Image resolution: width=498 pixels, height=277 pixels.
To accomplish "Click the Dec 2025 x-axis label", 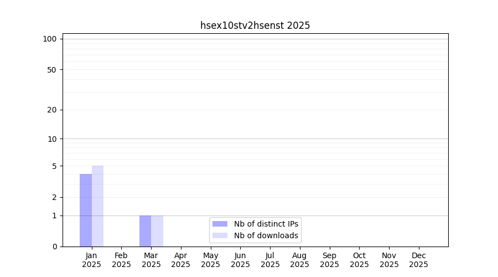I will pyautogui.click(x=419, y=260).
